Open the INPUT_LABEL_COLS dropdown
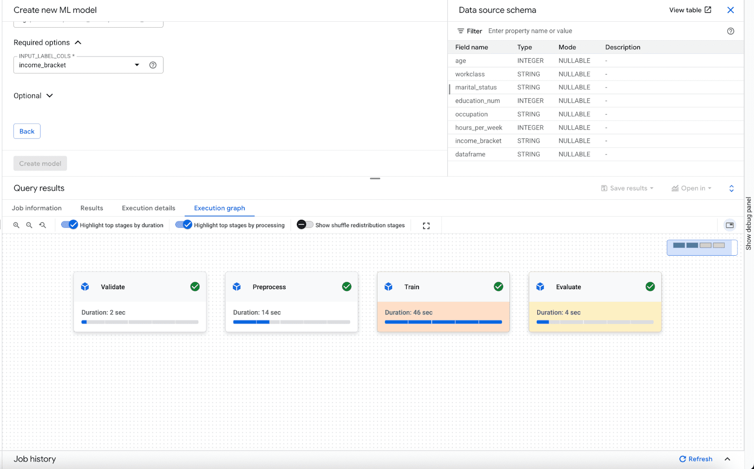This screenshot has width=754, height=469. pyautogui.click(x=137, y=65)
